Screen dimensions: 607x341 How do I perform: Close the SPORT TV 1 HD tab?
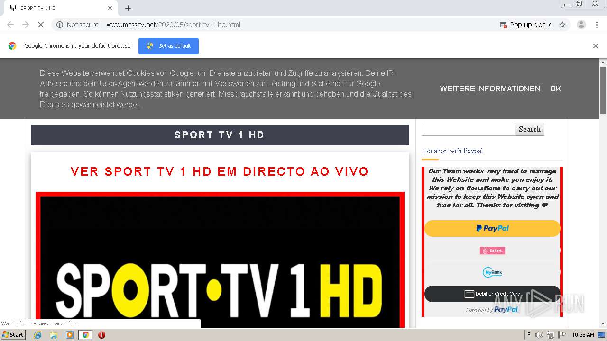(x=110, y=8)
